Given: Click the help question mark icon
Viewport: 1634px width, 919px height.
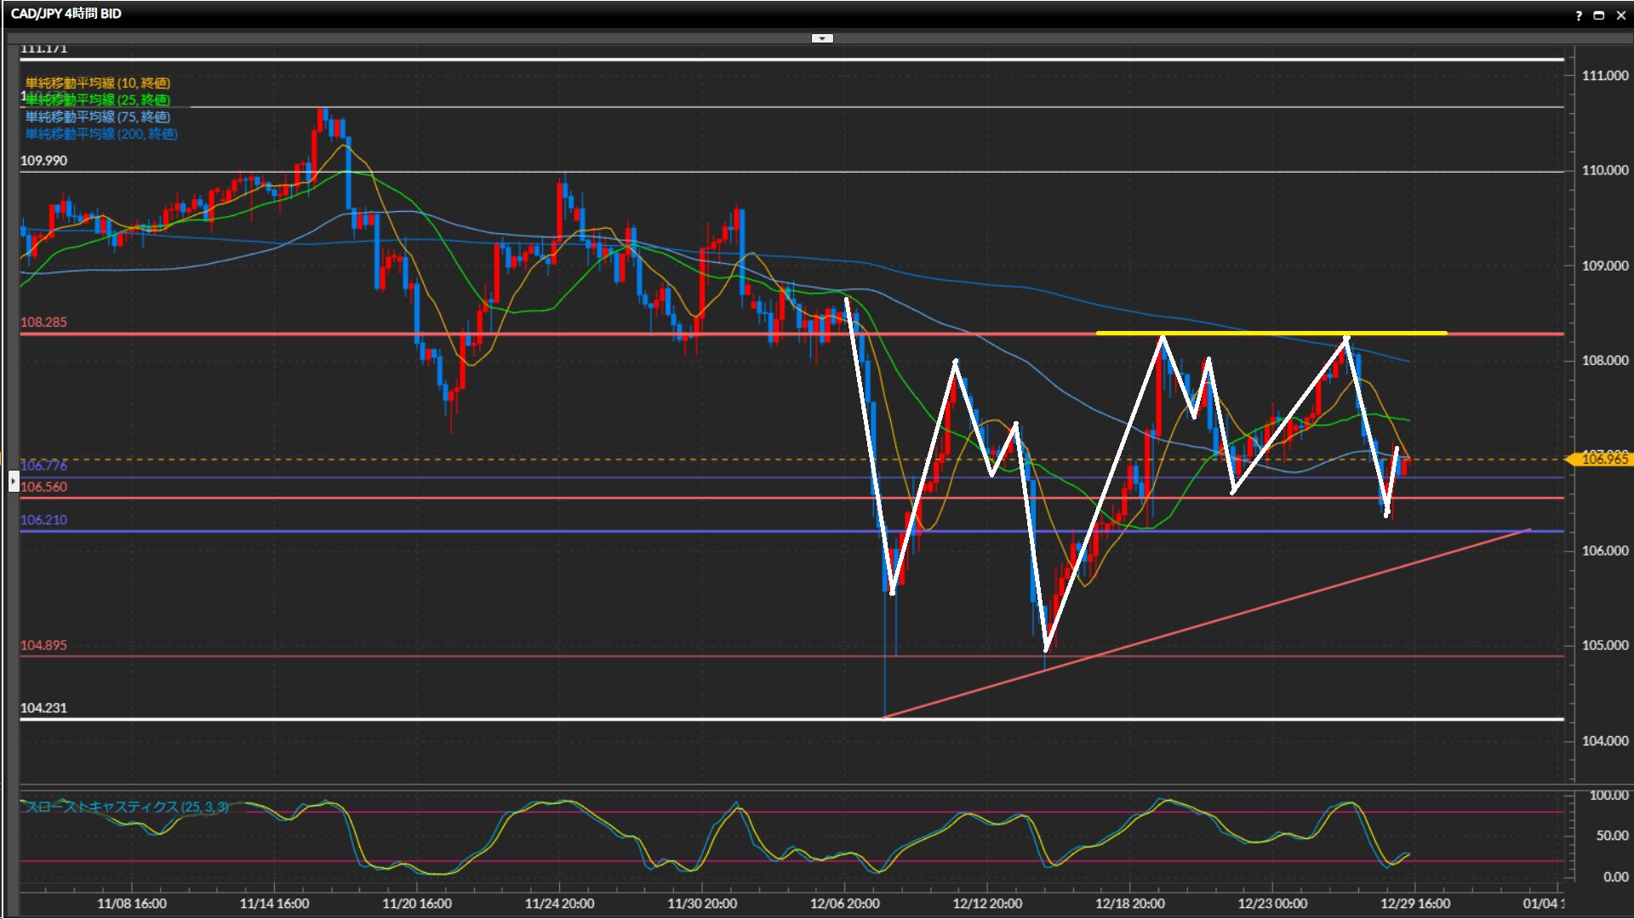Looking at the screenshot, I should click(1579, 15).
